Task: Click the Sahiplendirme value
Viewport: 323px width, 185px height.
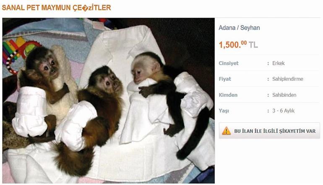Action: (x=288, y=79)
